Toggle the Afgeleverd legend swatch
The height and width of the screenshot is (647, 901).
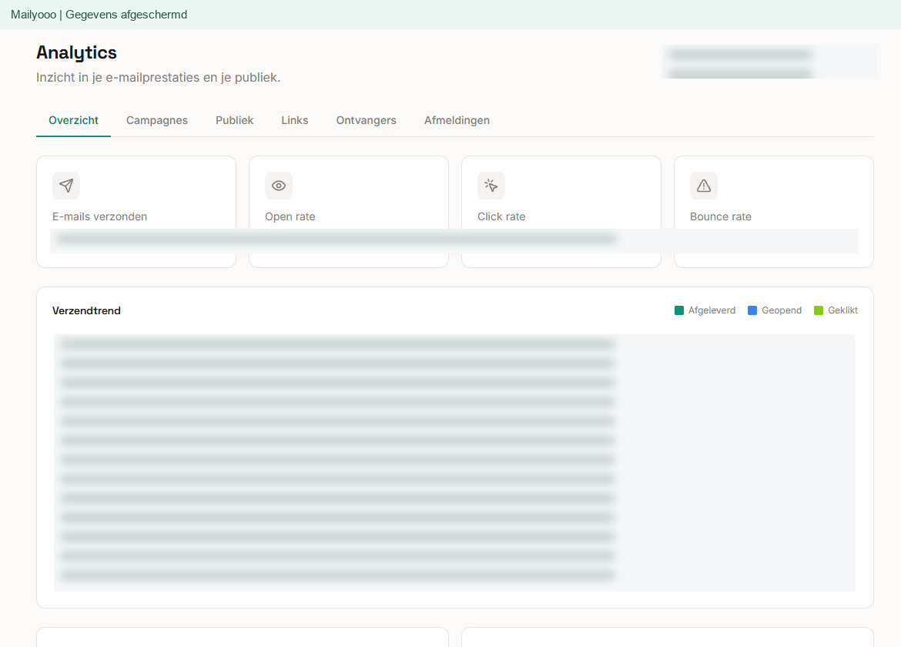[x=679, y=310]
